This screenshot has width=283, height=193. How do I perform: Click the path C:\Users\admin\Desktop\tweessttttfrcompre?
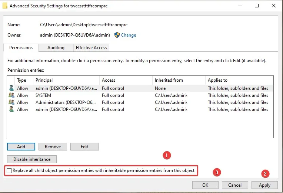84,25
